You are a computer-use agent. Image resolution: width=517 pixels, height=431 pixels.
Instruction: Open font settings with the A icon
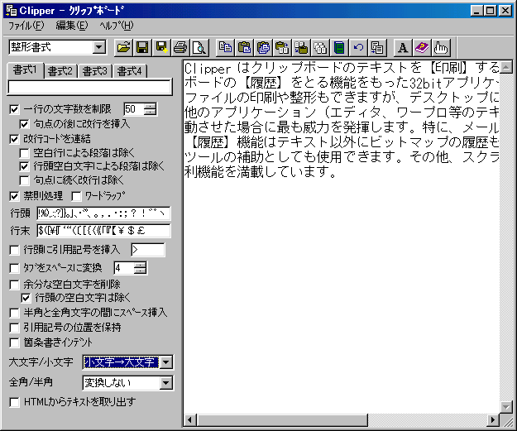click(403, 48)
